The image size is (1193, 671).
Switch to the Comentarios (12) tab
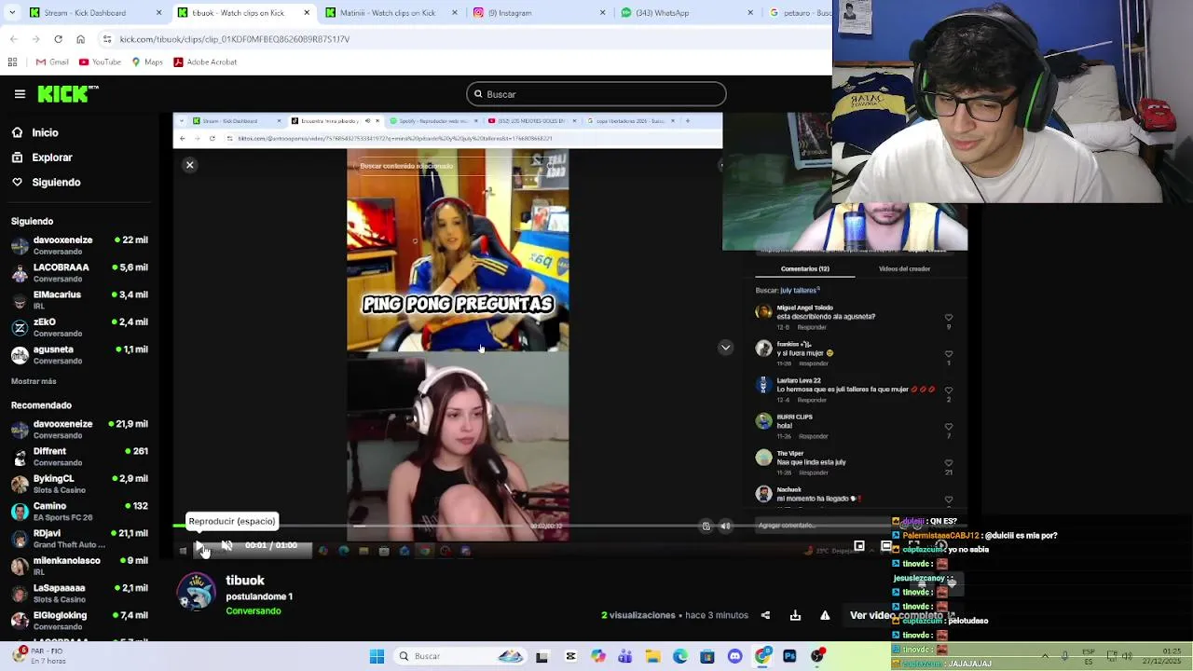pos(804,268)
